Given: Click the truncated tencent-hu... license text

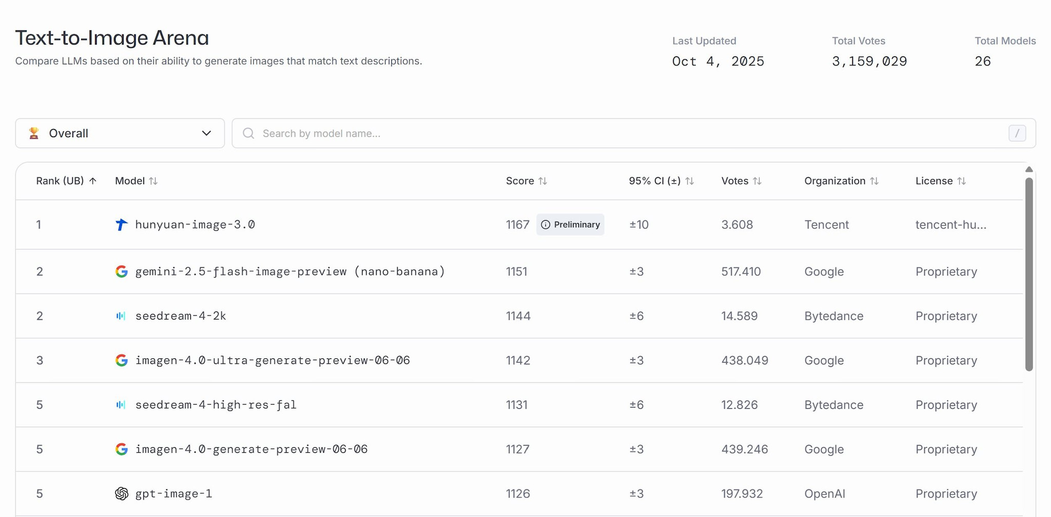Looking at the screenshot, I should (x=951, y=224).
